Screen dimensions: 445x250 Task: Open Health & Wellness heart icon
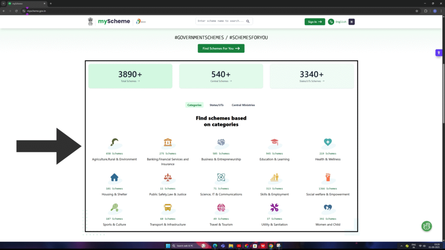coord(328,143)
